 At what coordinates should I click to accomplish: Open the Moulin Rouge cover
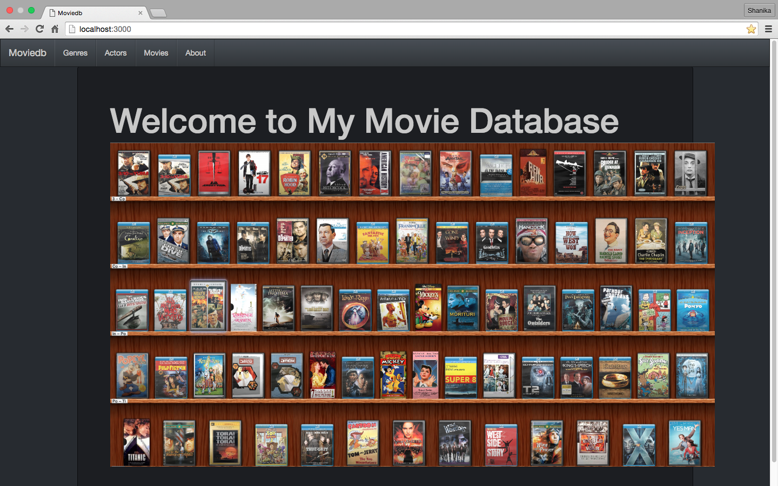pos(502,310)
